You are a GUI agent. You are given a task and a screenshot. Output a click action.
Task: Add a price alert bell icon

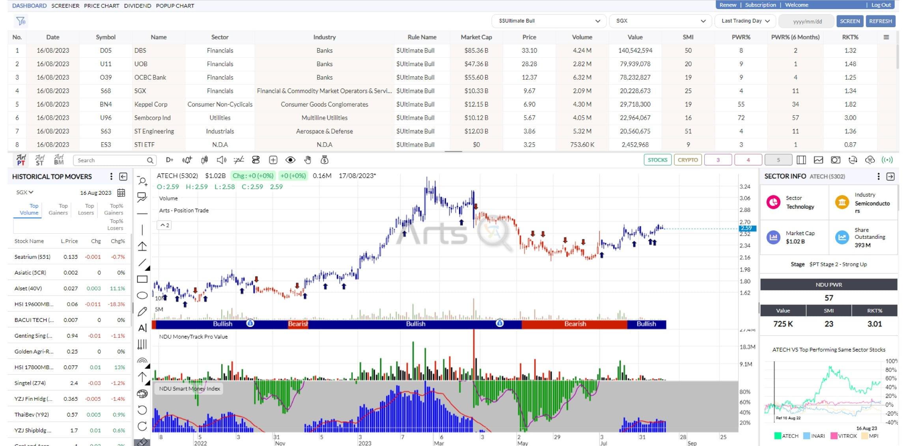click(187, 160)
